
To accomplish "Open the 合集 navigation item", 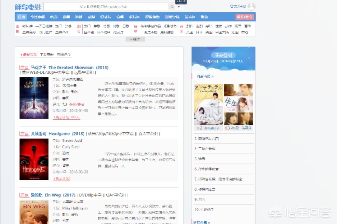I will coord(120,17).
